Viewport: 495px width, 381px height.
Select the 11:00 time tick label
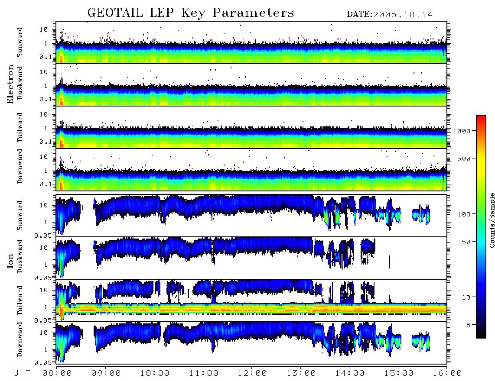click(x=203, y=374)
